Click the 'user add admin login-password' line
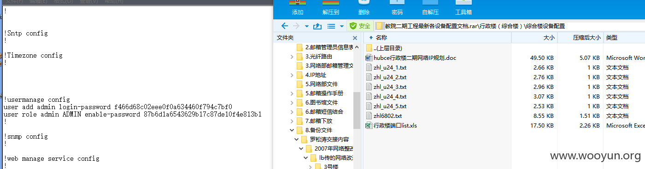Image resolution: width=645 pixels, height=169 pixels. [118, 107]
